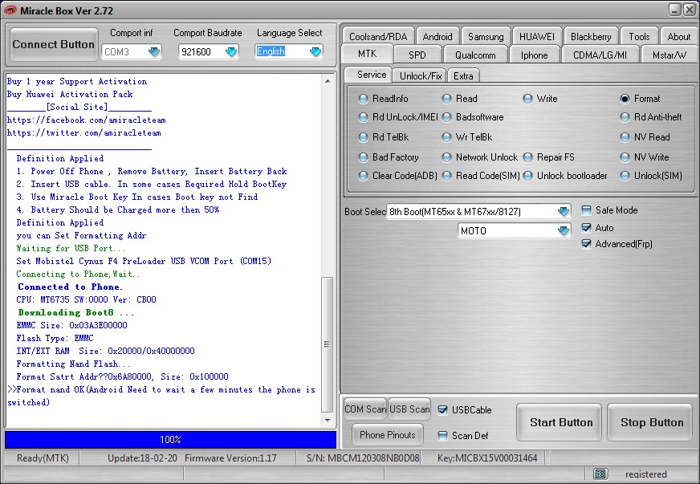Open the Comport inf COM3 dropdown arrow
700x484 pixels.
(153, 52)
